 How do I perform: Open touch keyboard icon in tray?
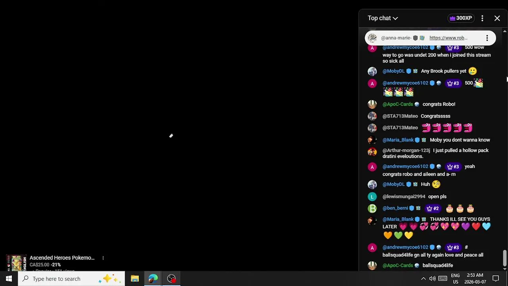coord(443,279)
